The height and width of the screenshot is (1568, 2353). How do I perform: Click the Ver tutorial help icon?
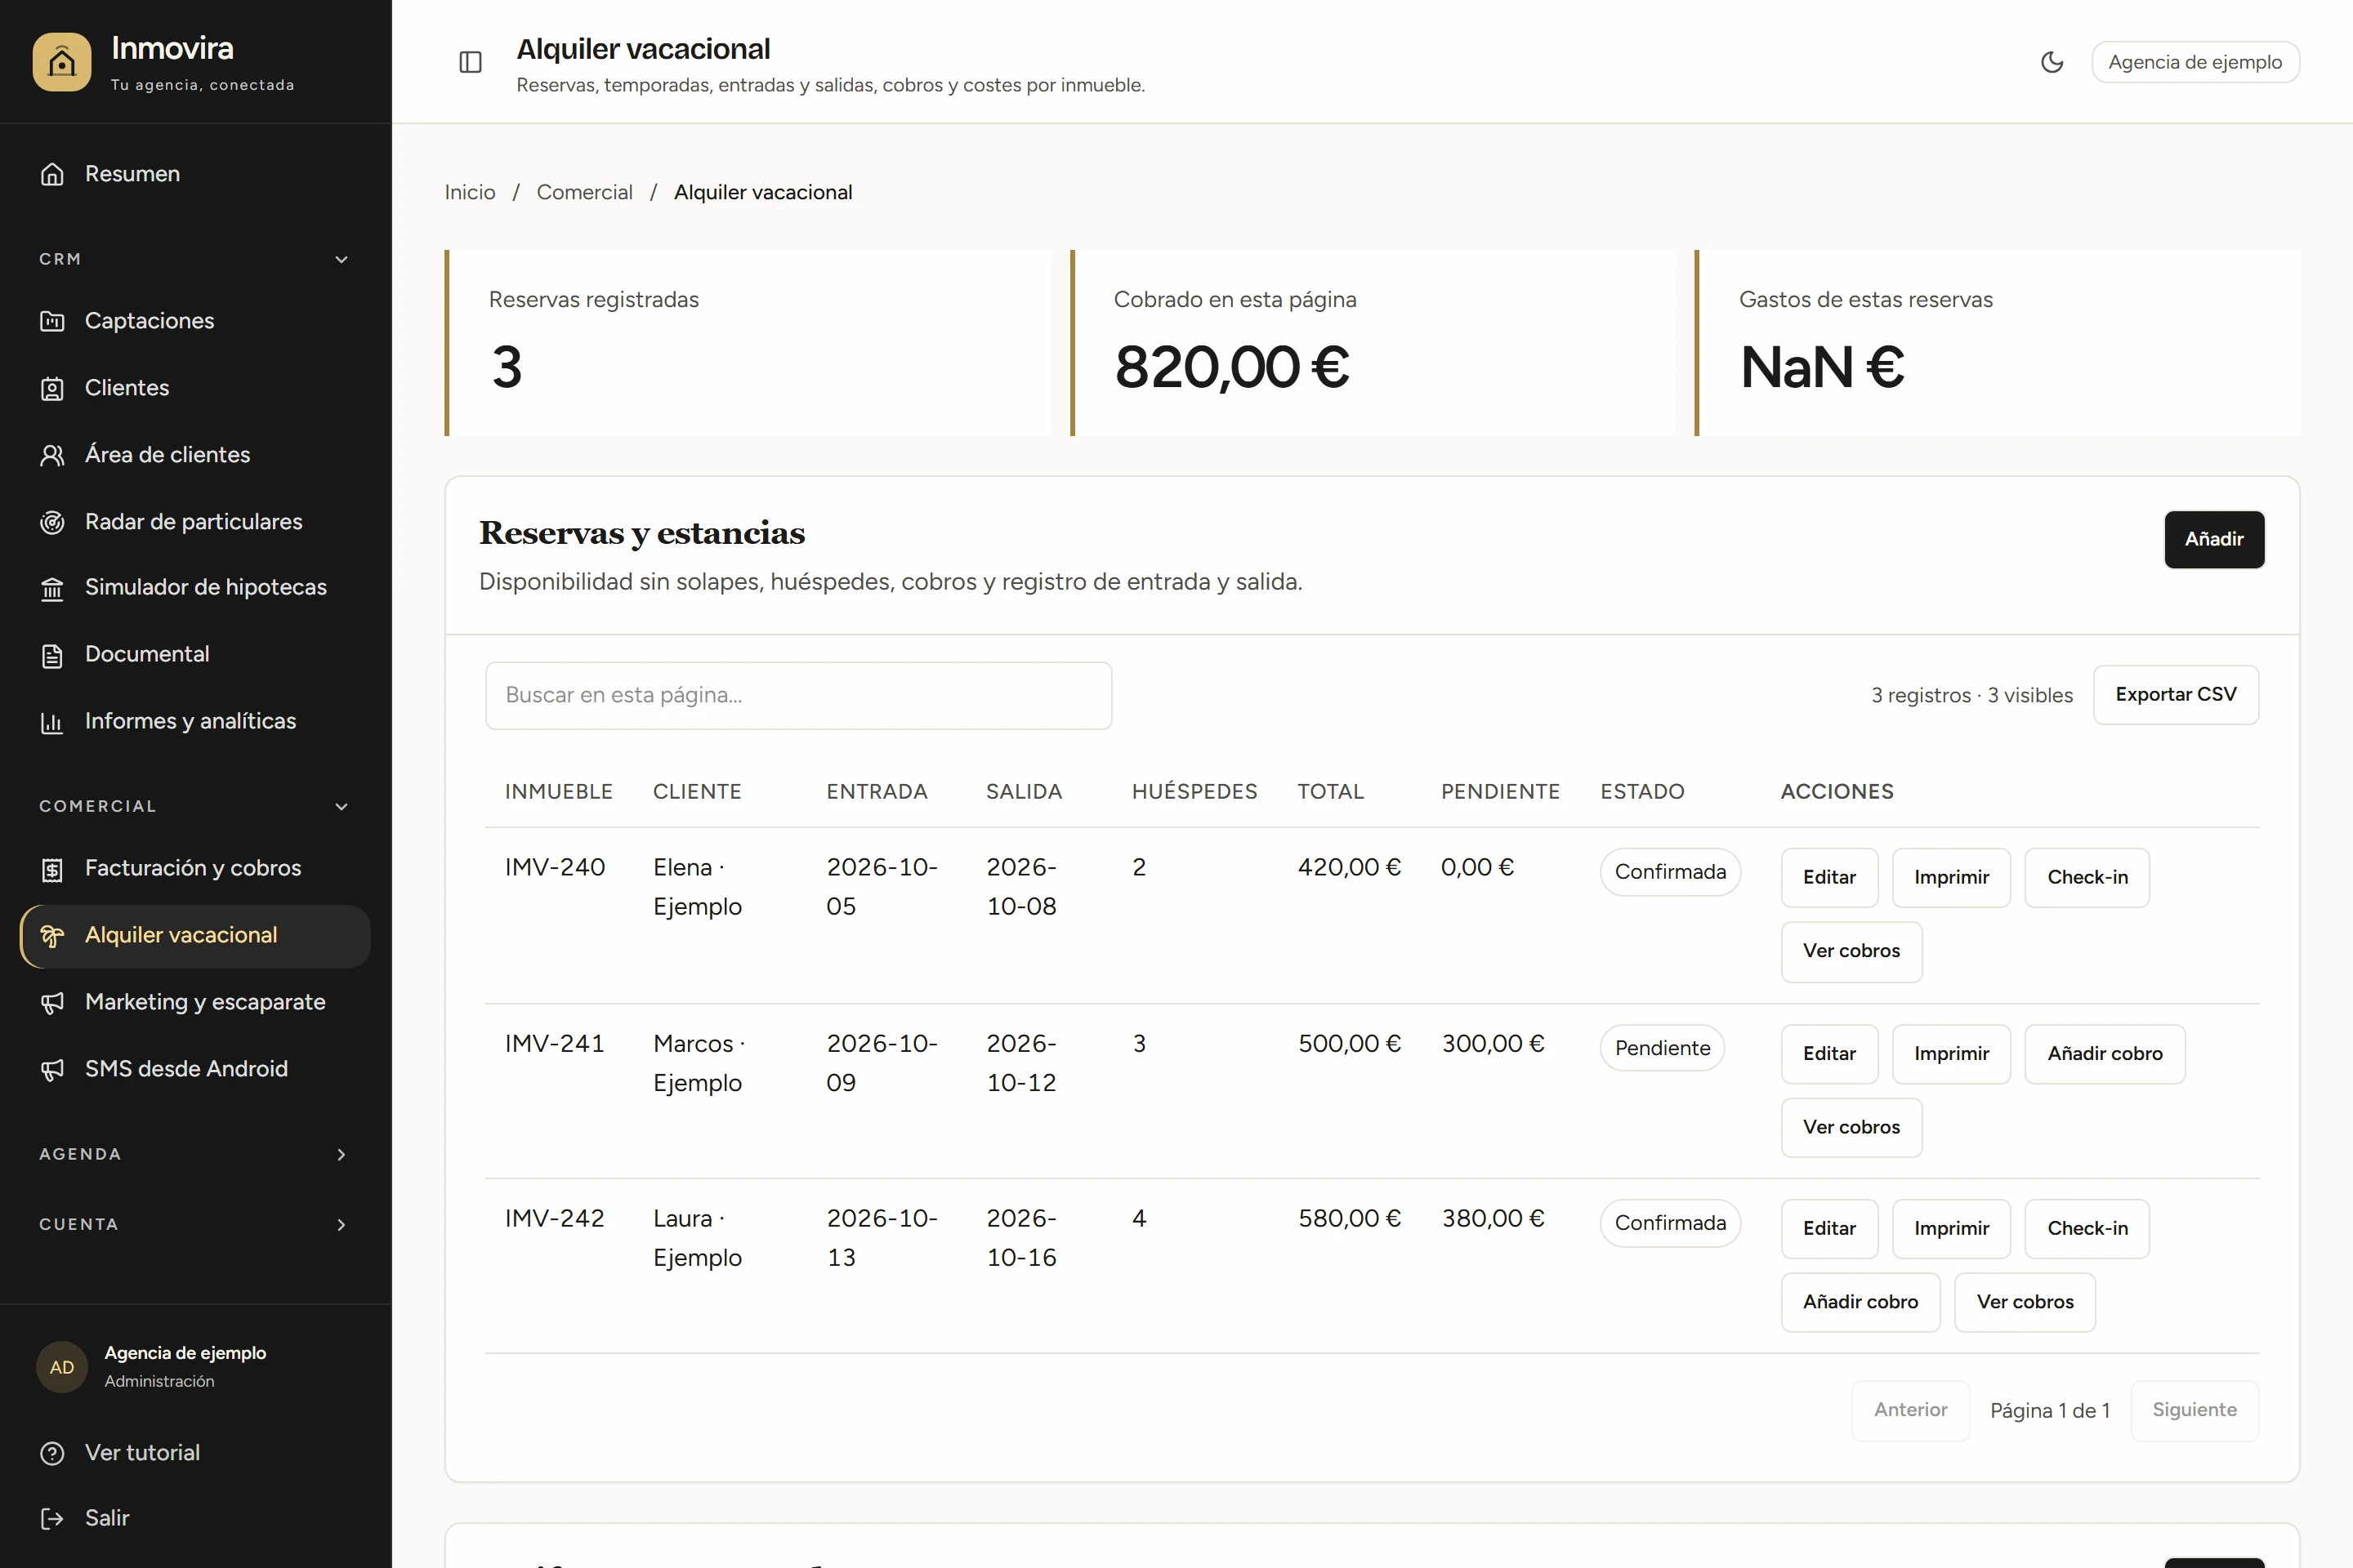tap(52, 1453)
